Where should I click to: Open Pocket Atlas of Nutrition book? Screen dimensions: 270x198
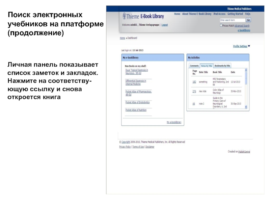[136, 110]
